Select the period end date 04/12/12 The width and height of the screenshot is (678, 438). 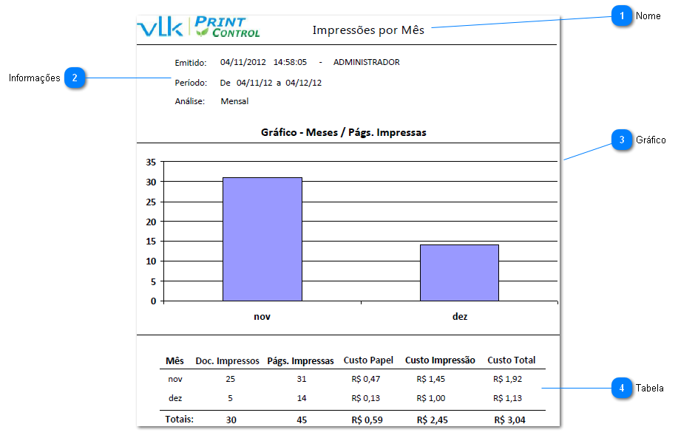(304, 83)
